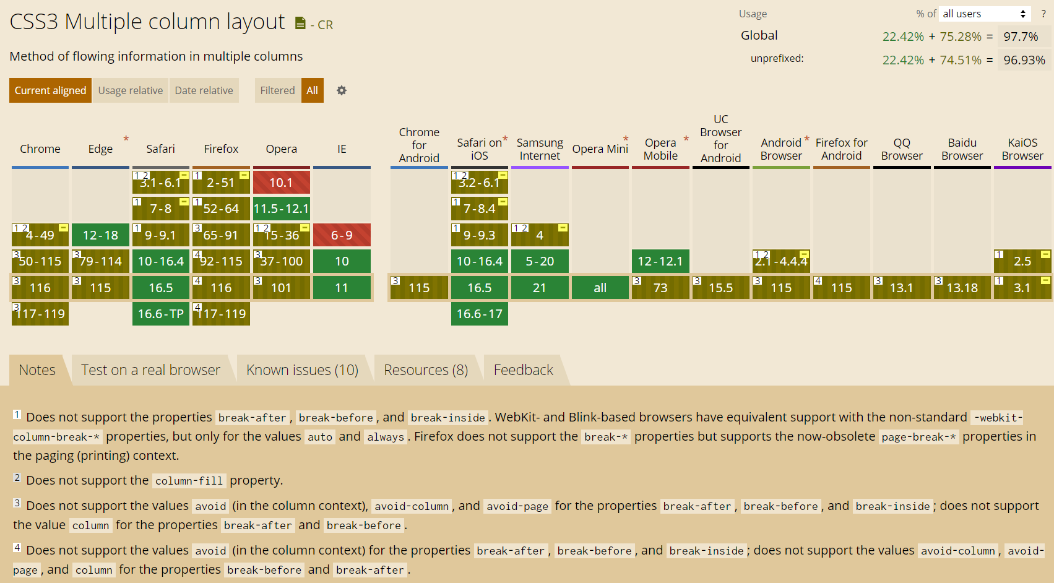Image resolution: width=1054 pixels, height=583 pixels.
Task: Switch to Date relative view
Action: click(x=204, y=90)
